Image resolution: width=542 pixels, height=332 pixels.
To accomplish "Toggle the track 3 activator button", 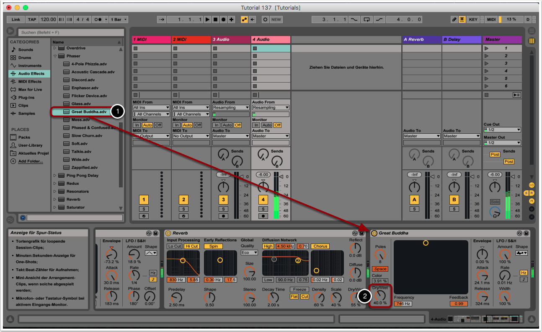I will pyautogui.click(x=224, y=200).
